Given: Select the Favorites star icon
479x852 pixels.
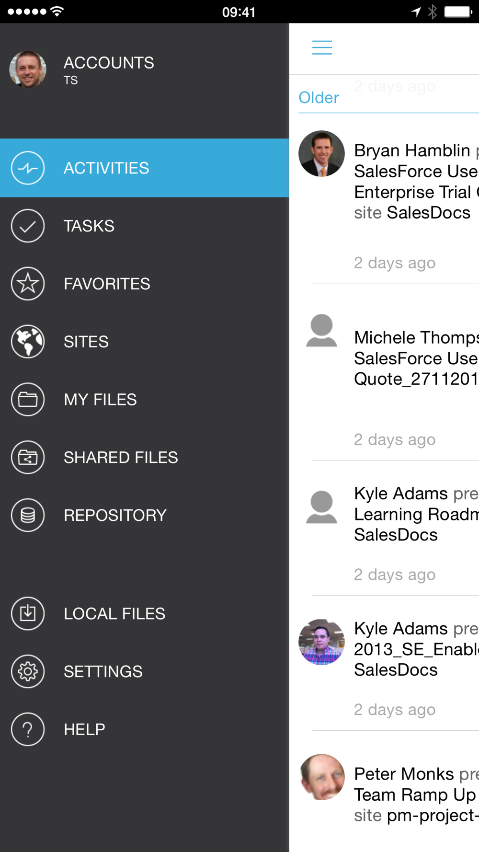Looking at the screenshot, I should 28,284.
